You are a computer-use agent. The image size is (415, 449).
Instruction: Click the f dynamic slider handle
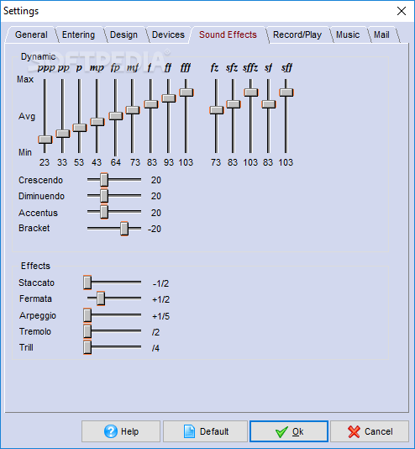pyautogui.click(x=150, y=104)
